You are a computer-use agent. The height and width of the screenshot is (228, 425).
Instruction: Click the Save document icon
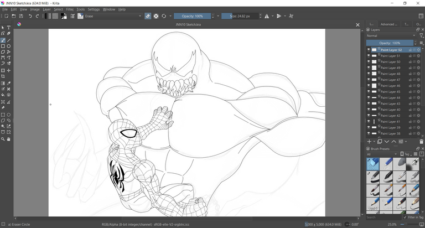click(x=21, y=16)
